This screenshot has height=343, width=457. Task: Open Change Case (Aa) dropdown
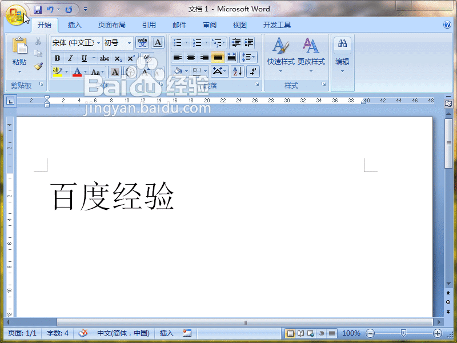pos(97,72)
